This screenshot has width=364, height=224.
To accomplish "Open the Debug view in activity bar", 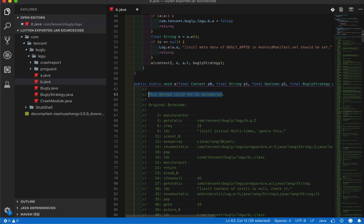I will tap(7, 55).
